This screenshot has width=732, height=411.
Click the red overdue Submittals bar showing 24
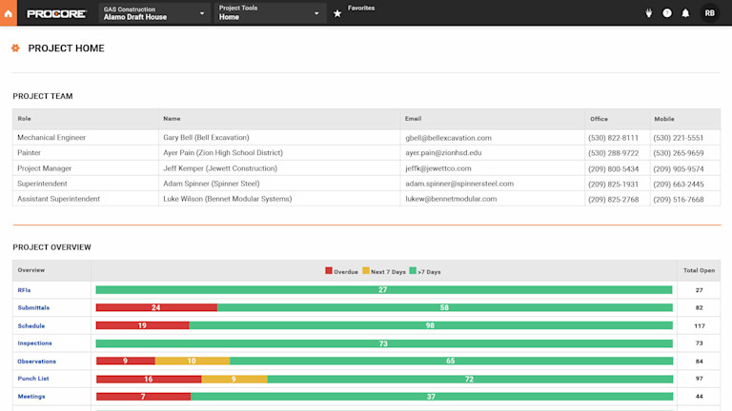coord(156,307)
